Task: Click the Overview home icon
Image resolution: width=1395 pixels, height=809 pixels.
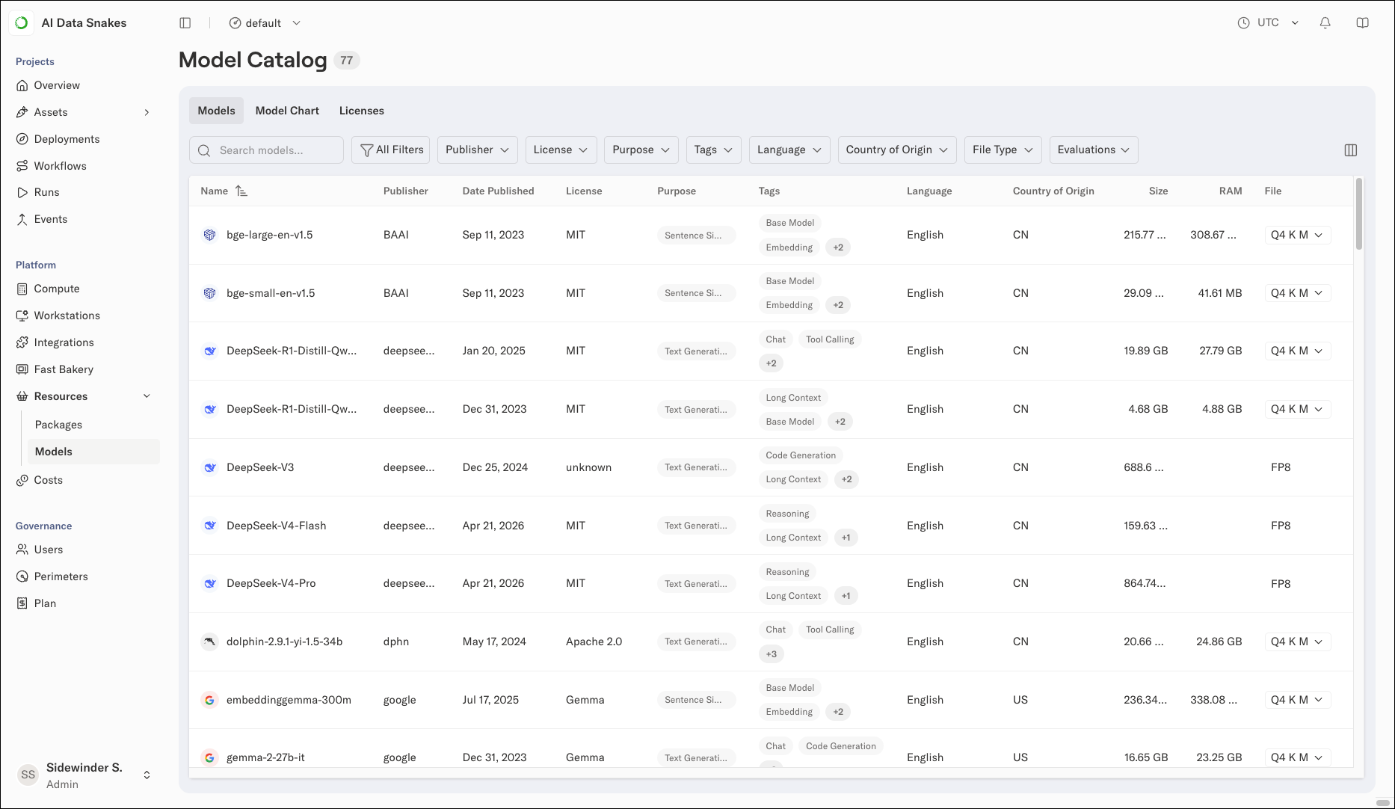Action: click(x=22, y=85)
